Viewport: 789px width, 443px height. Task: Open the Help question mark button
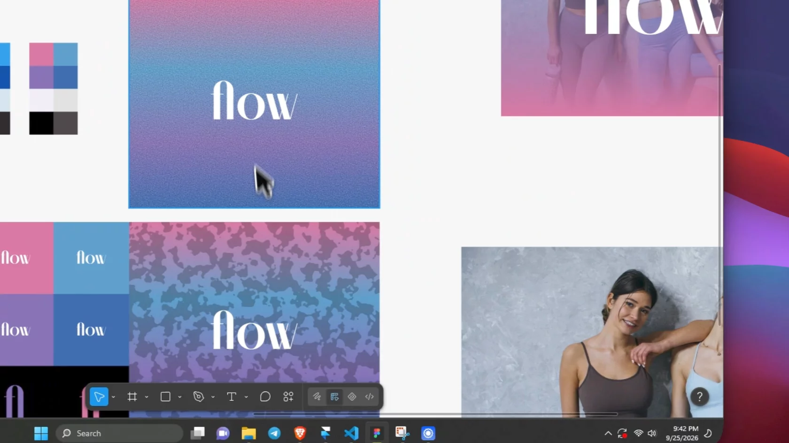click(x=699, y=397)
